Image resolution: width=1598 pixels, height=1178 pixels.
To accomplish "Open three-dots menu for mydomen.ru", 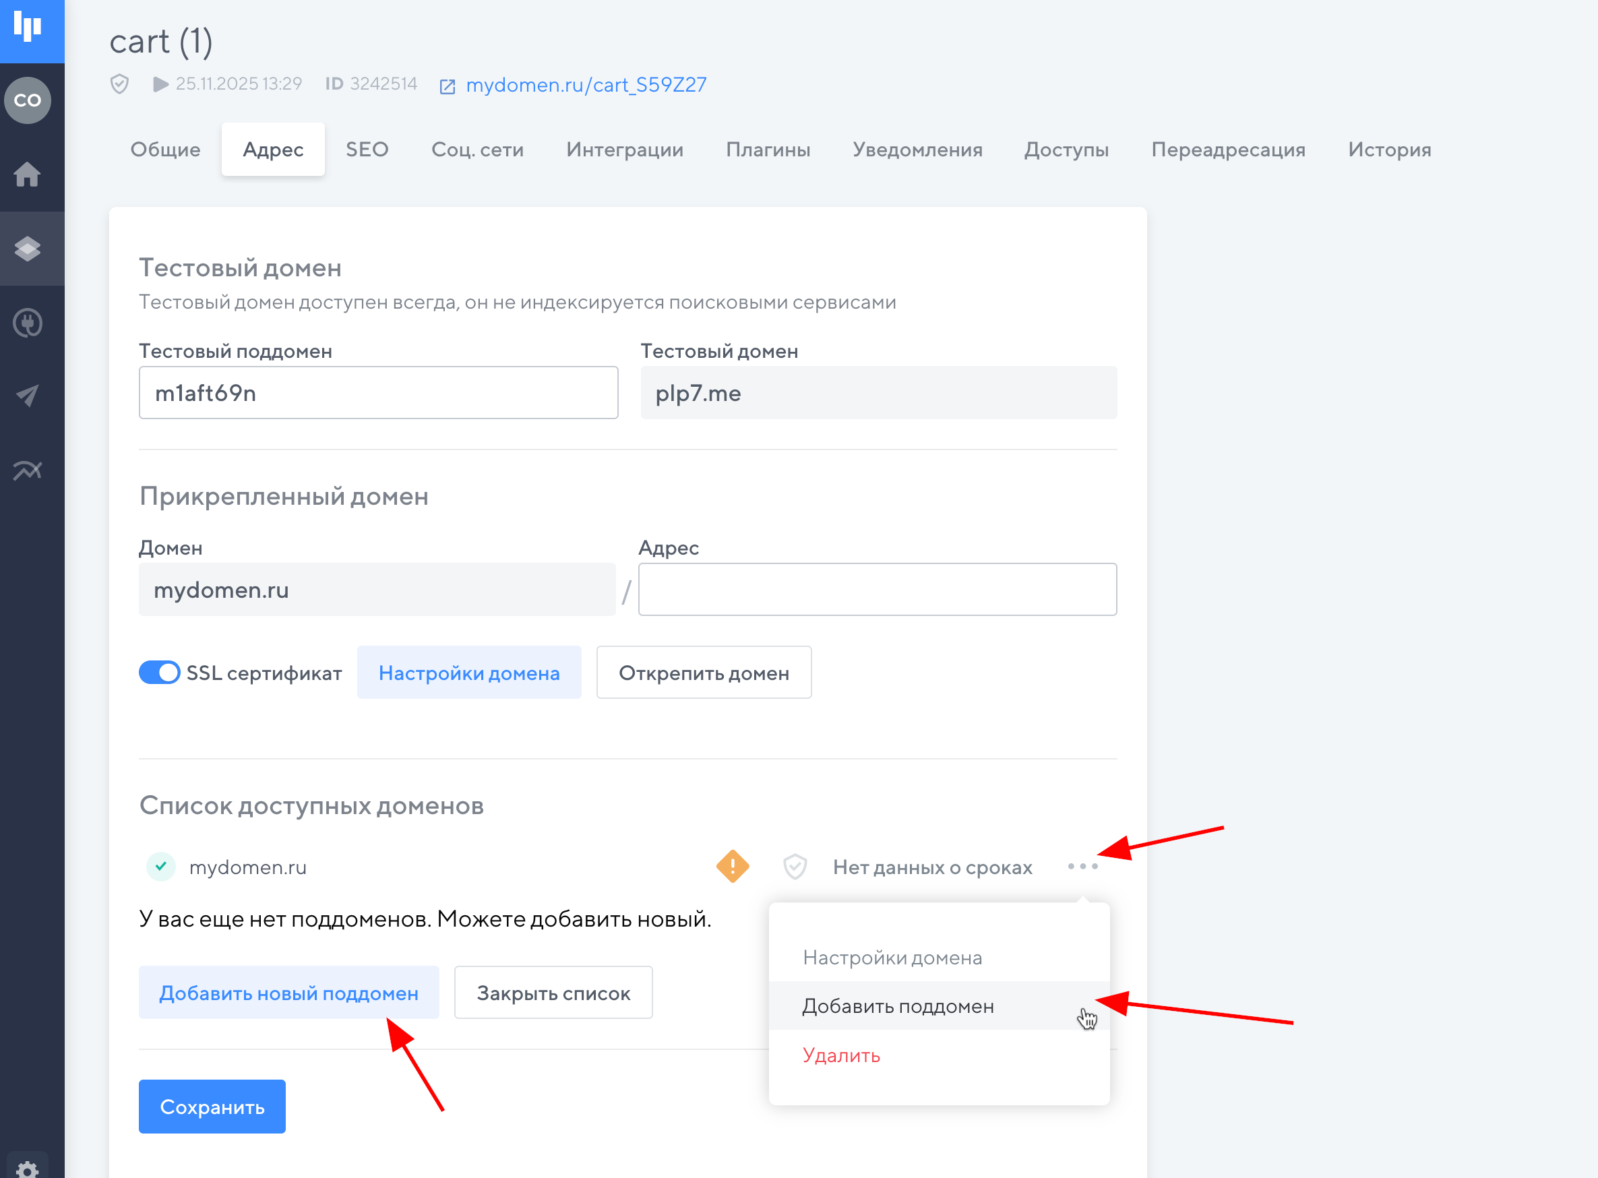I will [1082, 867].
